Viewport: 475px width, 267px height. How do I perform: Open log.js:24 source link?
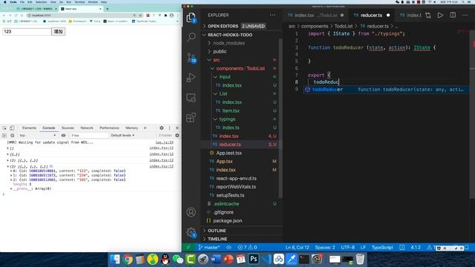[164, 142]
